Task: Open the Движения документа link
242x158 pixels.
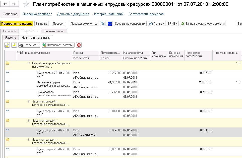Action: pyautogui.click(x=73, y=14)
